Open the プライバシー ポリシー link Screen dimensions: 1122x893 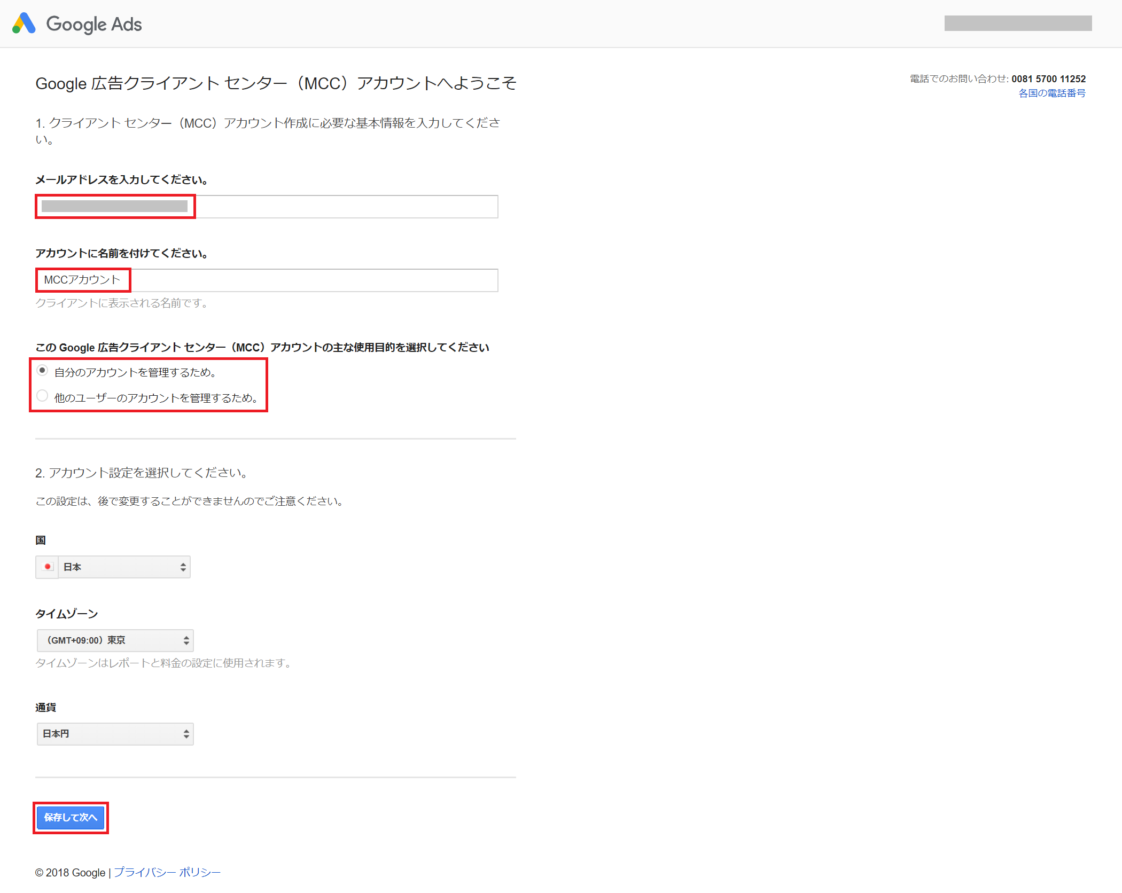167,872
